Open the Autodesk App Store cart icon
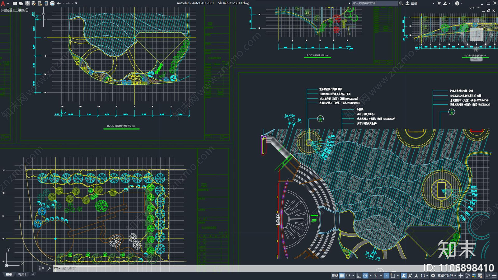The height and width of the screenshot is (280, 498). [x=439, y=3]
